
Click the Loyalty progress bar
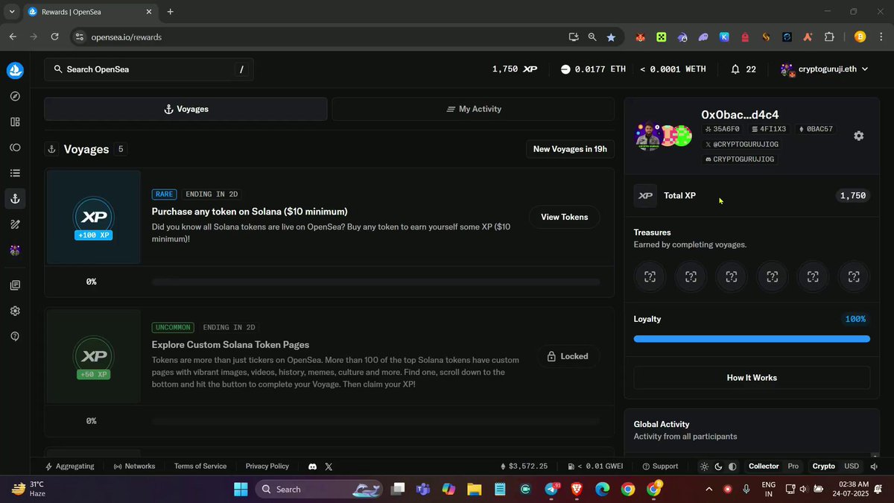pyautogui.click(x=752, y=339)
